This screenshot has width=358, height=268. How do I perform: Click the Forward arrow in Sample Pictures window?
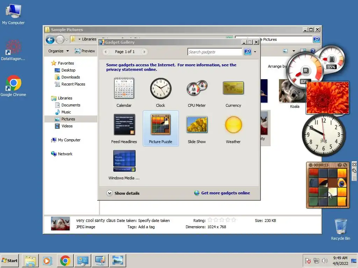[x=60, y=40]
